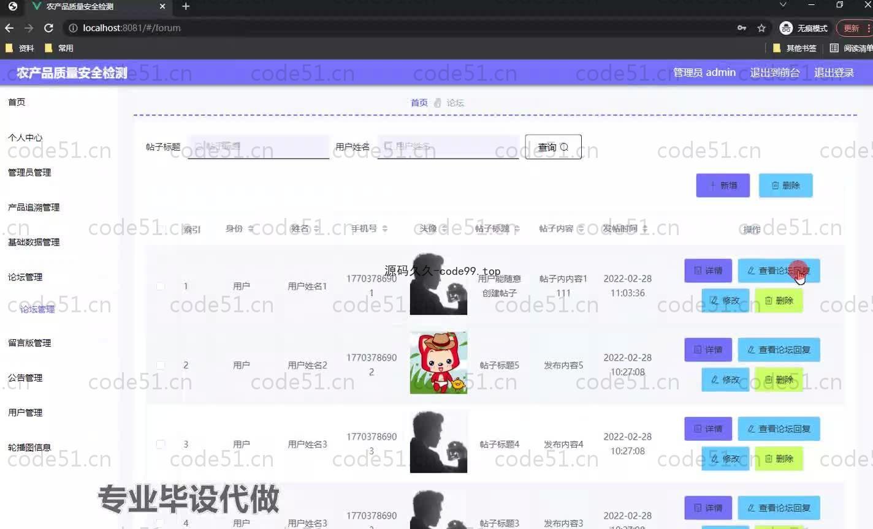Image resolution: width=873 pixels, height=529 pixels.
Task: Click the 删除 batch delete button above table
Action: [786, 186]
